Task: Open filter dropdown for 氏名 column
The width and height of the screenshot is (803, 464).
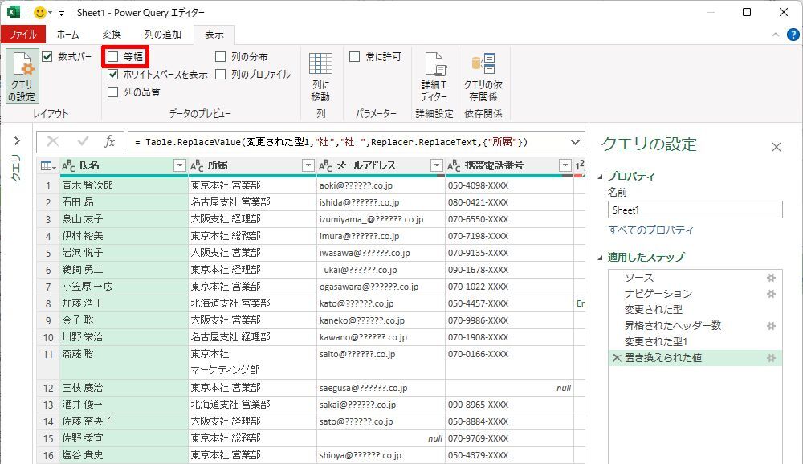Action: (179, 165)
